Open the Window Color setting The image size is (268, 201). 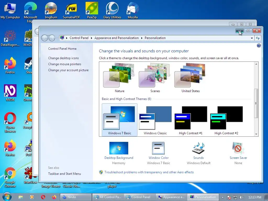pos(158,153)
